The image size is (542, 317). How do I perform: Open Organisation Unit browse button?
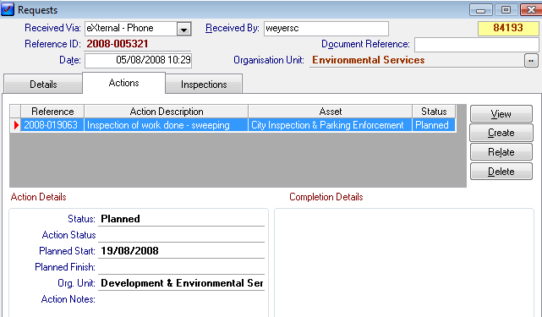(x=531, y=61)
